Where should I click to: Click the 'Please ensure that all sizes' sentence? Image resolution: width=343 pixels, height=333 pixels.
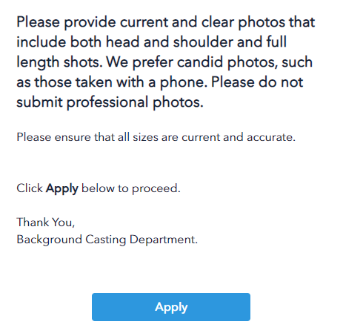coord(156,137)
